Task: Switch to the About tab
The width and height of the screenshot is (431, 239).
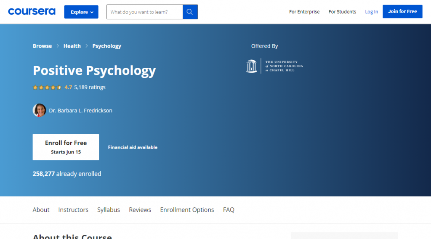Action: point(41,210)
